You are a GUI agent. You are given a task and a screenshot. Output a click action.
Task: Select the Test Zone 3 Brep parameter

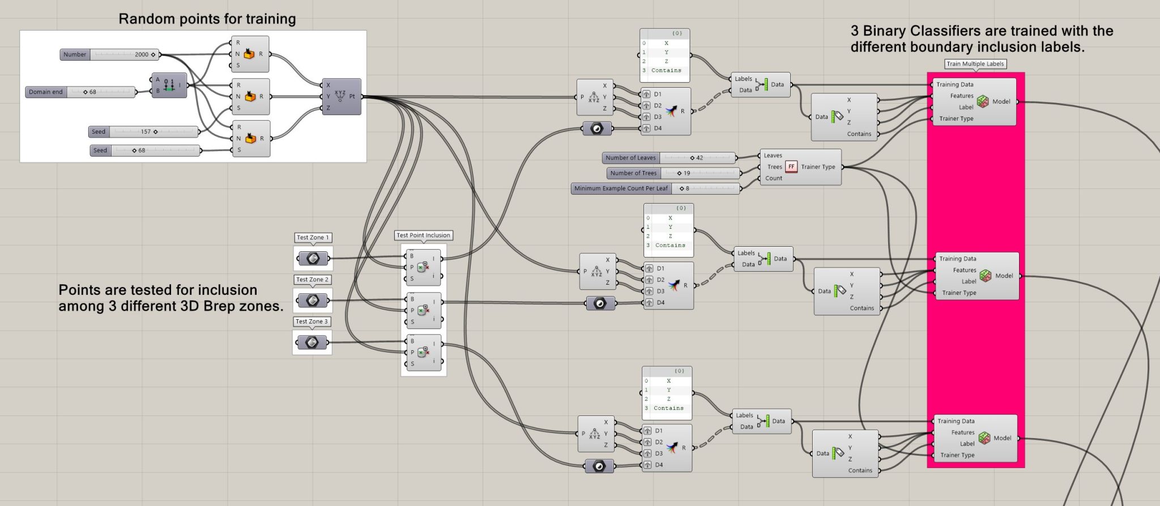pyautogui.click(x=312, y=342)
